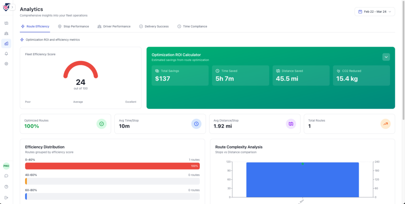Click the Poor gauge label

point(28,102)
